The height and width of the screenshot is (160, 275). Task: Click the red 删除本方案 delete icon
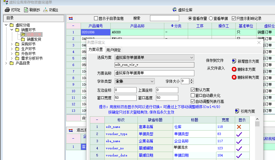[x=234, y=69]
